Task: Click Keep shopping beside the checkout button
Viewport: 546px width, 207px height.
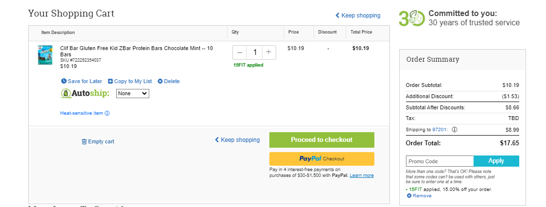Action: (237, 140)
